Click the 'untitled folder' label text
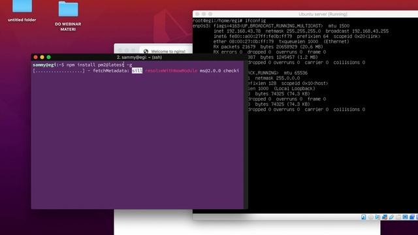This screenshot has width=418, height=235. 22,20
